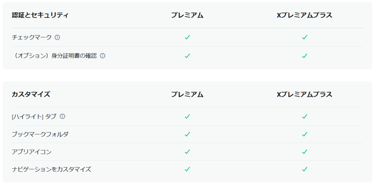Click プレミアム checkmark for ナビゲーションをカスタマイズ

tap(187, 170)
